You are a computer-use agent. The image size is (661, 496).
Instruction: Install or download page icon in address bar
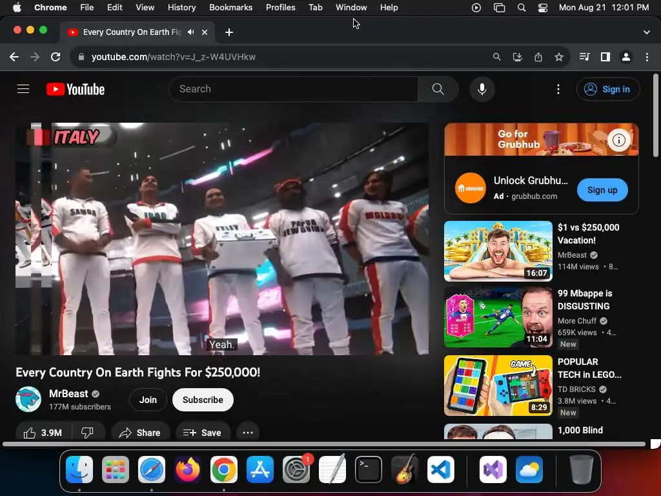coord(517,57)
